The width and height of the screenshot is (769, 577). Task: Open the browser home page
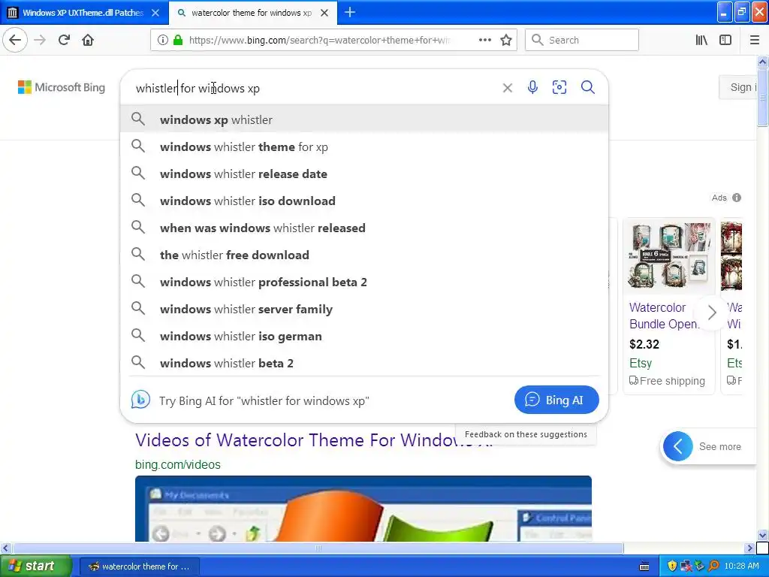pos(88,40)
